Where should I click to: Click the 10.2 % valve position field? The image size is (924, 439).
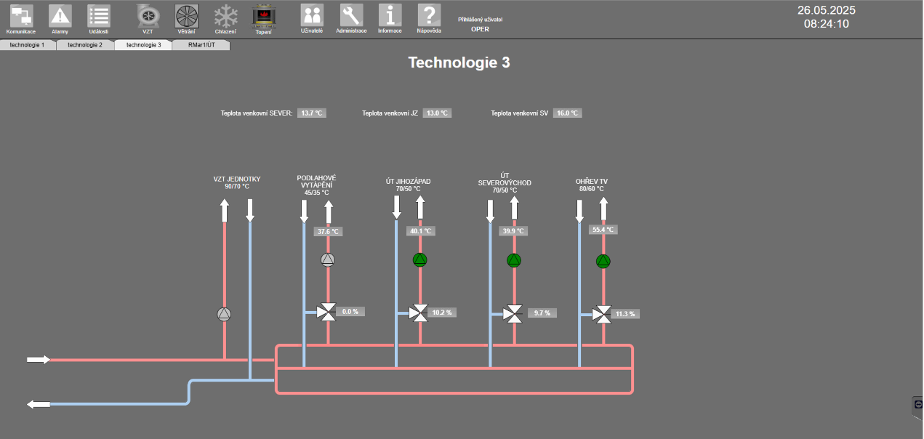click(442, 313)
